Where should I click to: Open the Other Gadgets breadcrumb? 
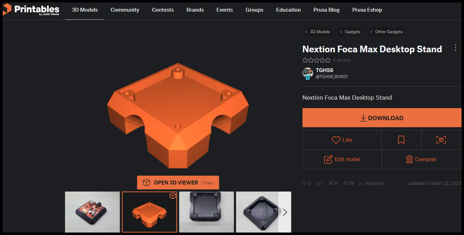[x=386, y=32]
